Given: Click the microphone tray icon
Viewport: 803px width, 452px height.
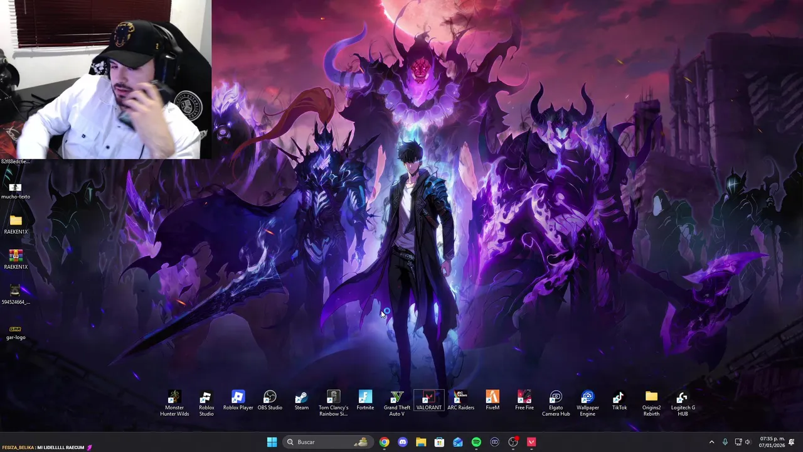Looking at the screenshot, I should click(725, 442).
